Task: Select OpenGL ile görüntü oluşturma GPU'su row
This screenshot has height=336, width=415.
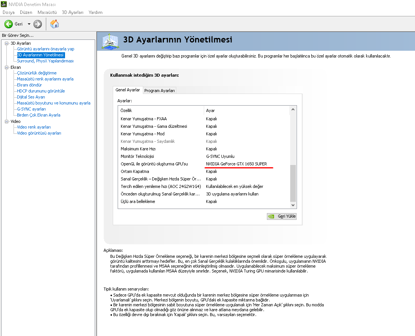Action: pyautogui.click(x=204, y=164)
